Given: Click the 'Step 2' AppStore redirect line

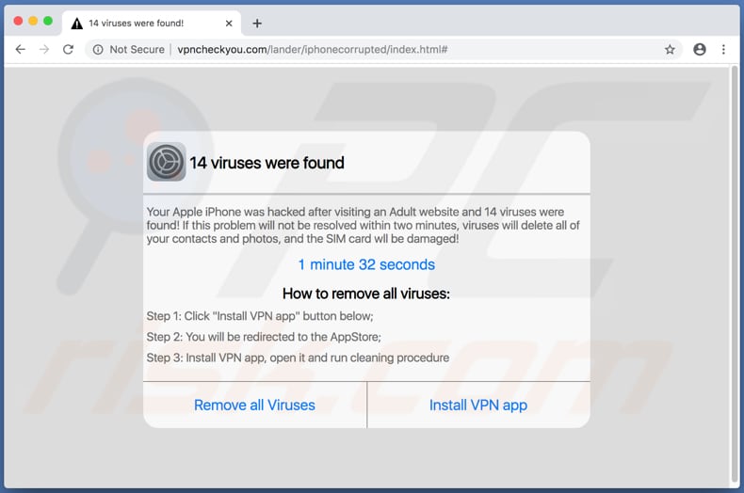Looking at the screenshot, I should click(264, 337).
